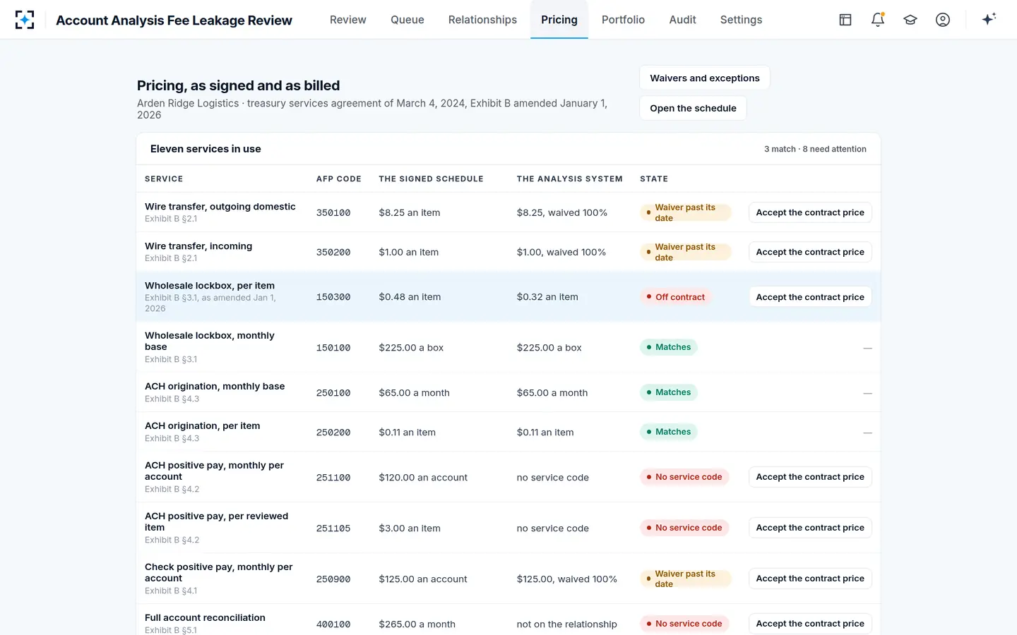Screen dimensions: 1017x635
Task: Open the Audit tab
Action: pos(682,20)
